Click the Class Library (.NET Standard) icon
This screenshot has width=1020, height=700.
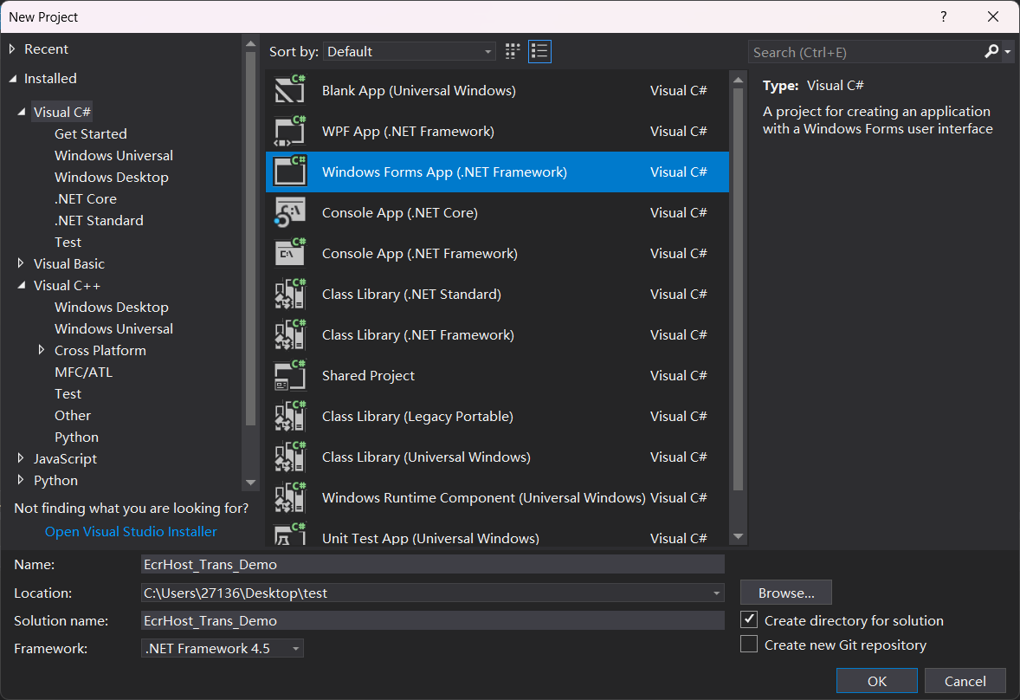[290, 294]
